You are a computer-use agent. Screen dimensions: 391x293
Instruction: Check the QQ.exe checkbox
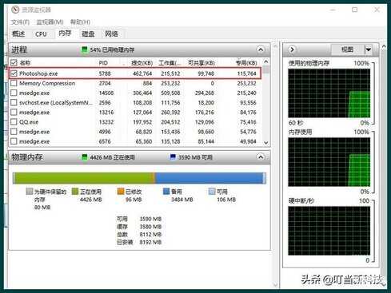pyautogui.click(x=14, y=122)
